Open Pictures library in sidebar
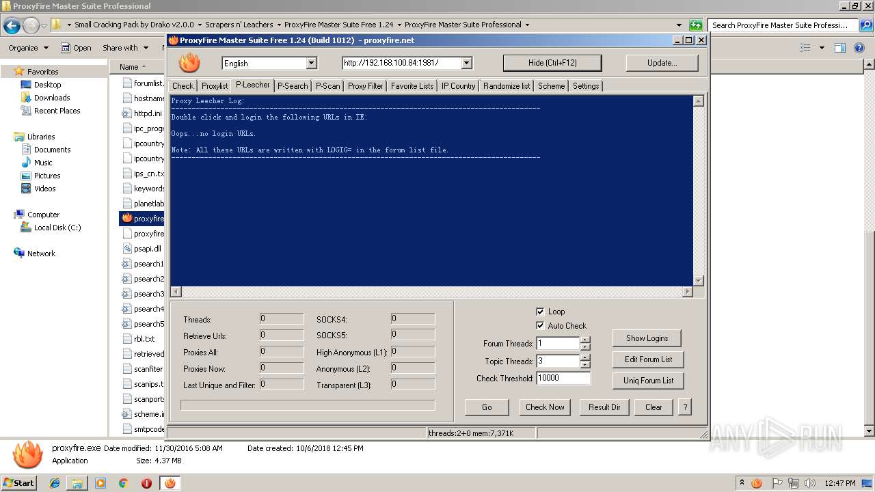Viewport: 875px width, 492px height. click(47, 176)
